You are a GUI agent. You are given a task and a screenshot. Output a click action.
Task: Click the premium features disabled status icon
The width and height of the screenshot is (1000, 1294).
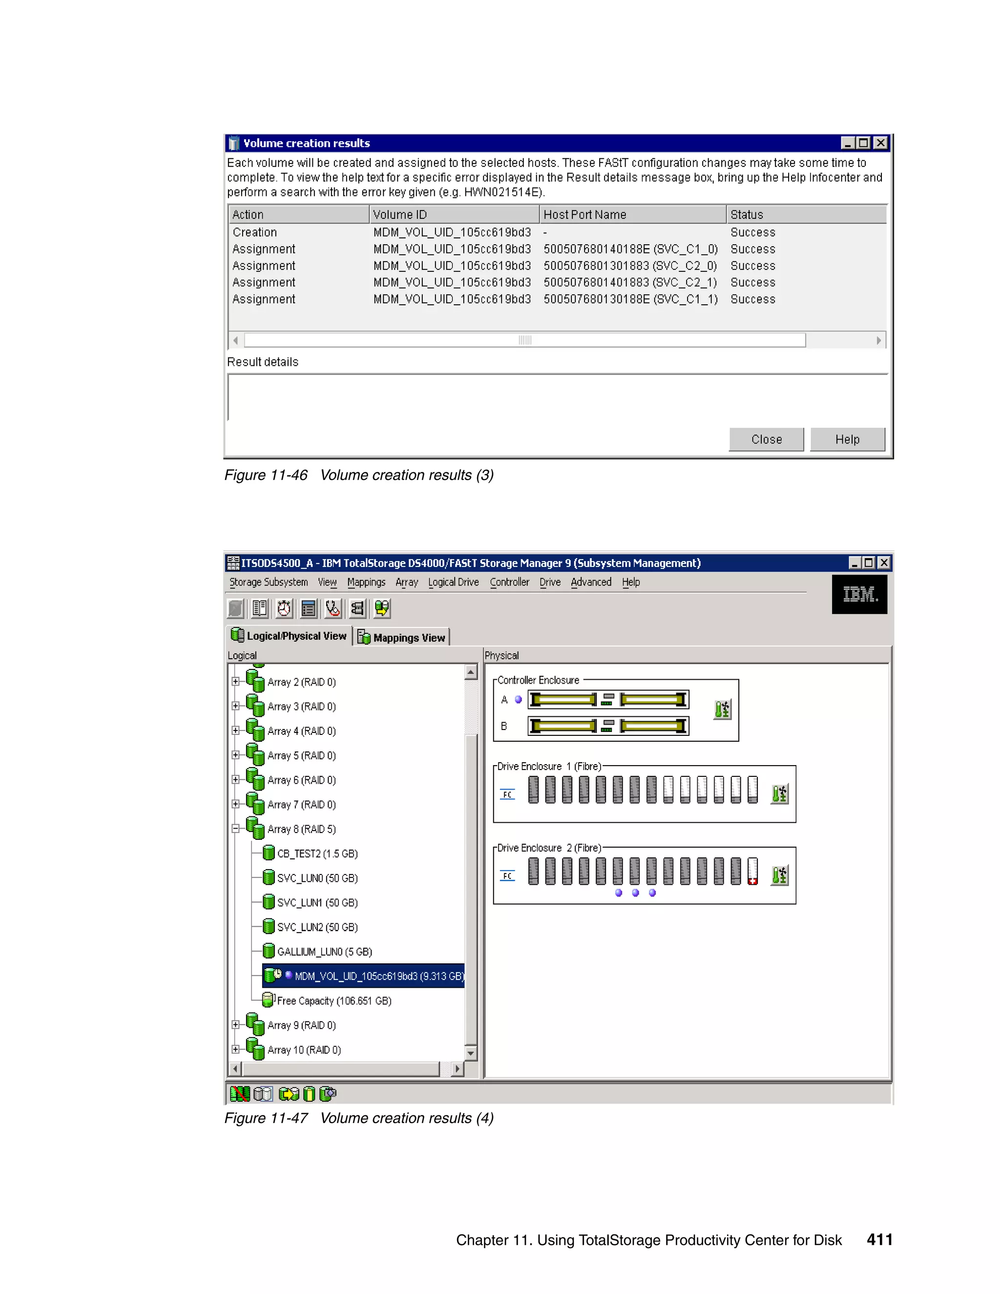tap(240, 1093)
